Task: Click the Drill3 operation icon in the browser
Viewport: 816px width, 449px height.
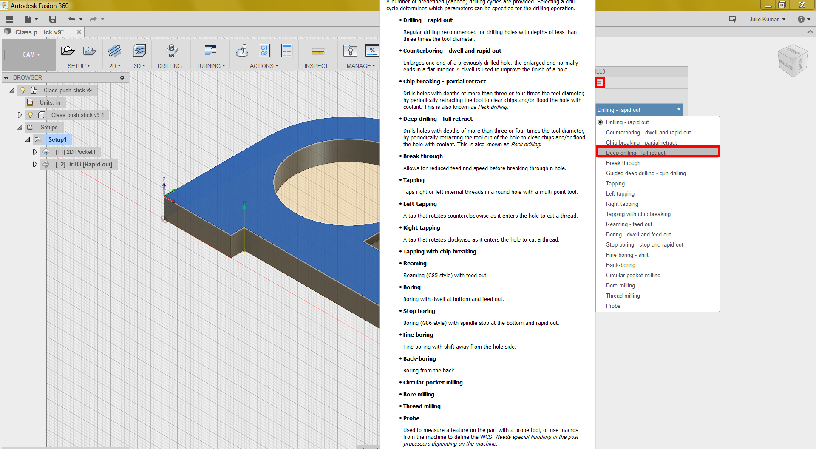Action: point(46,164)
